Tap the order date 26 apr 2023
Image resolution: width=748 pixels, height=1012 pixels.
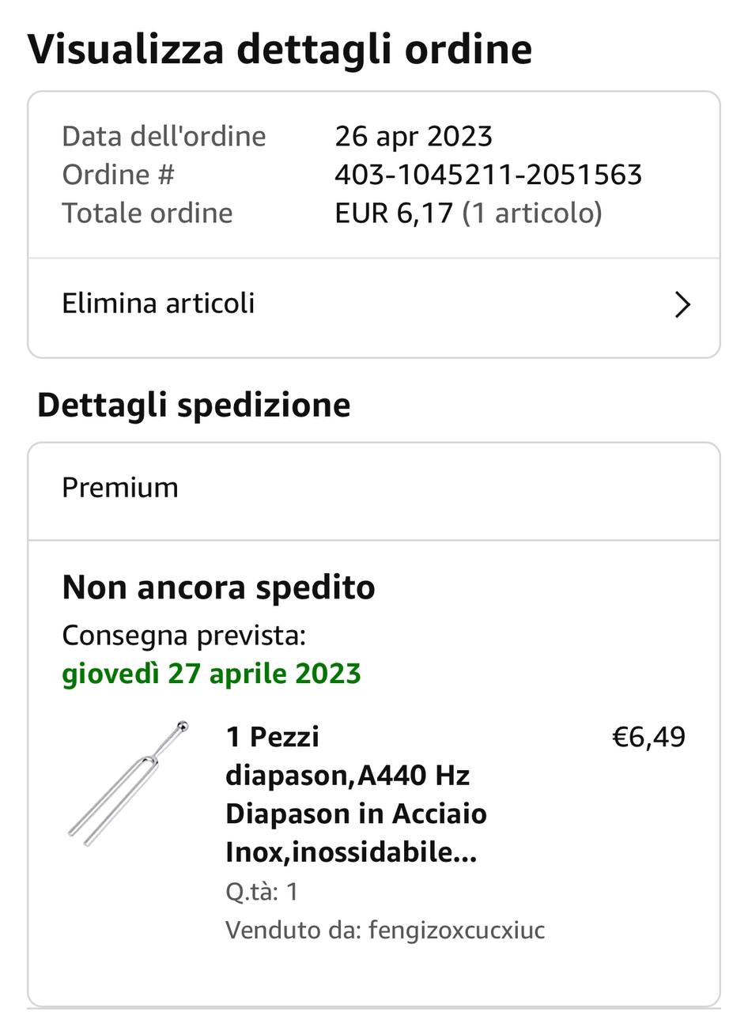pos(414,136)
